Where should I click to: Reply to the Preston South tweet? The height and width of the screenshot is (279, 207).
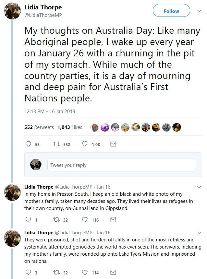coord(28,220)
